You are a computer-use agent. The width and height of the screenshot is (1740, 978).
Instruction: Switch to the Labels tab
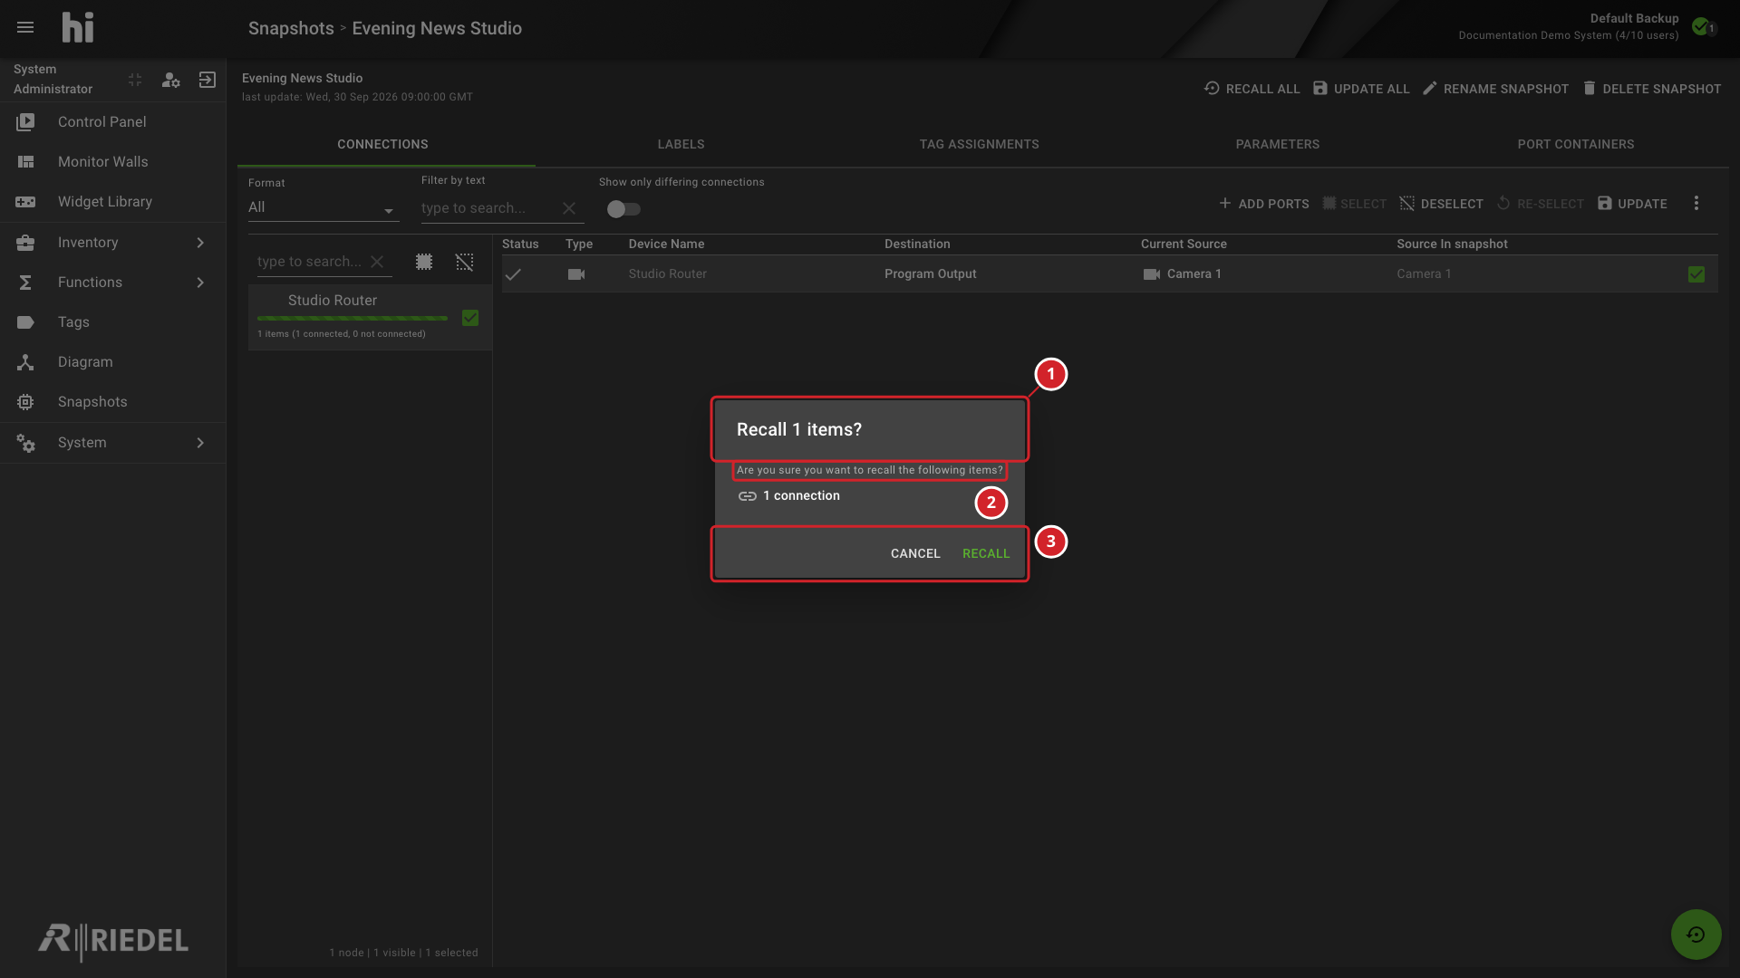[x=681, y=144]
